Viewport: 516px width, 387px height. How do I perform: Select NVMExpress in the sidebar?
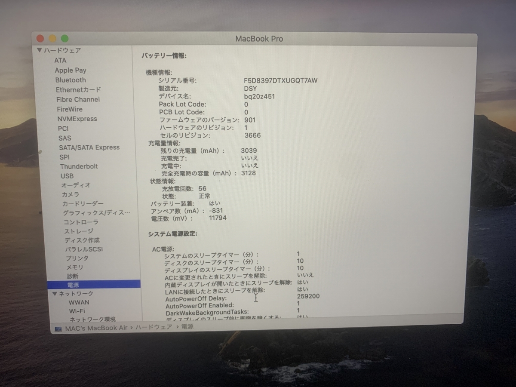tap(77, 119)
